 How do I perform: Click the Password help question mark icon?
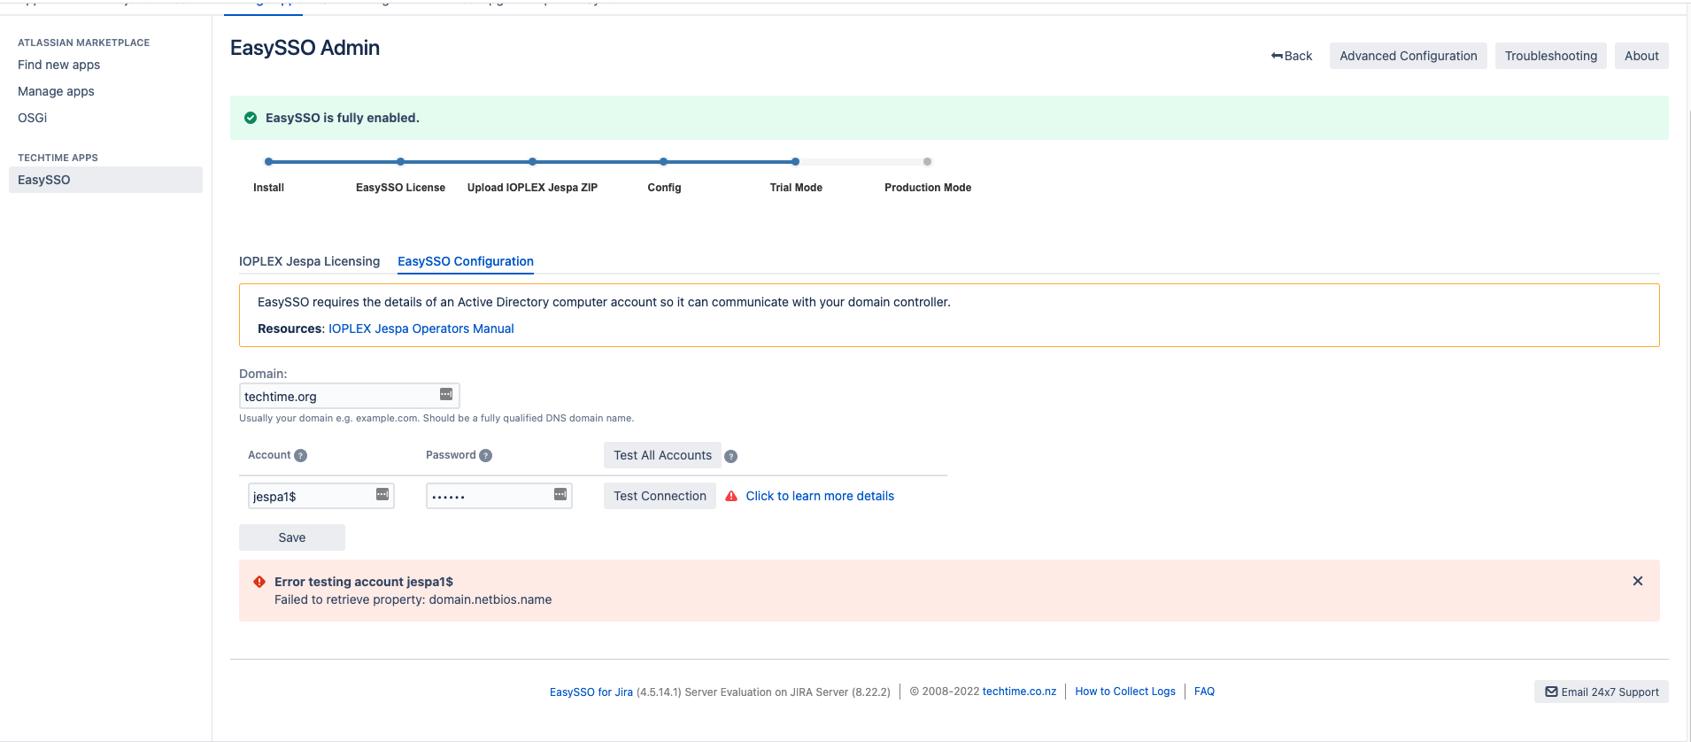coord(486,456)
